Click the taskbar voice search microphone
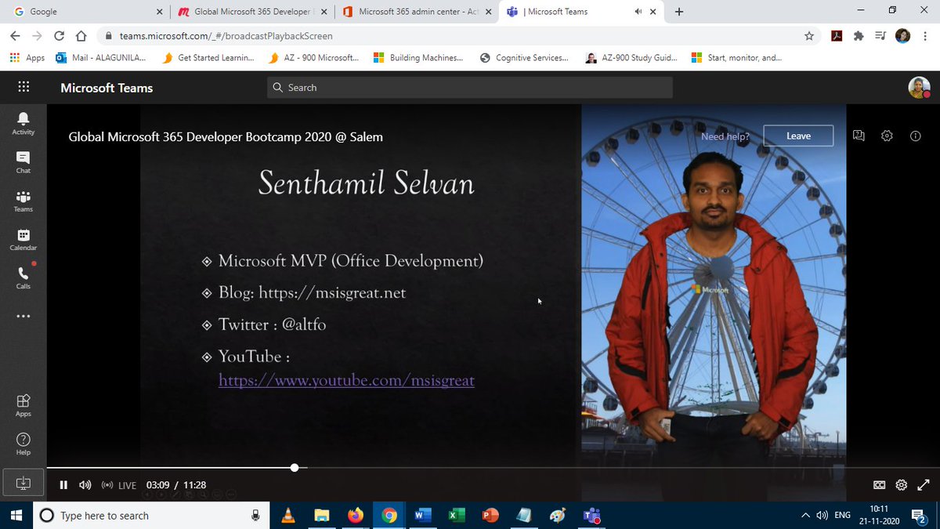This screenshot has height=529, width=940. click(255, 515)
